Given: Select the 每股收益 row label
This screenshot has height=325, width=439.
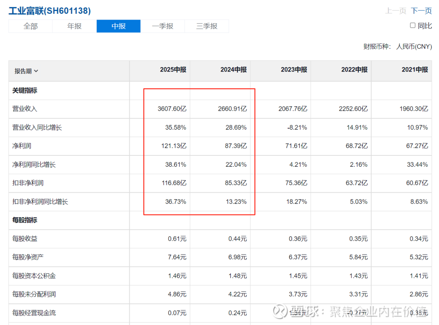Looking at the screenshot, I should tap(25, 239).
